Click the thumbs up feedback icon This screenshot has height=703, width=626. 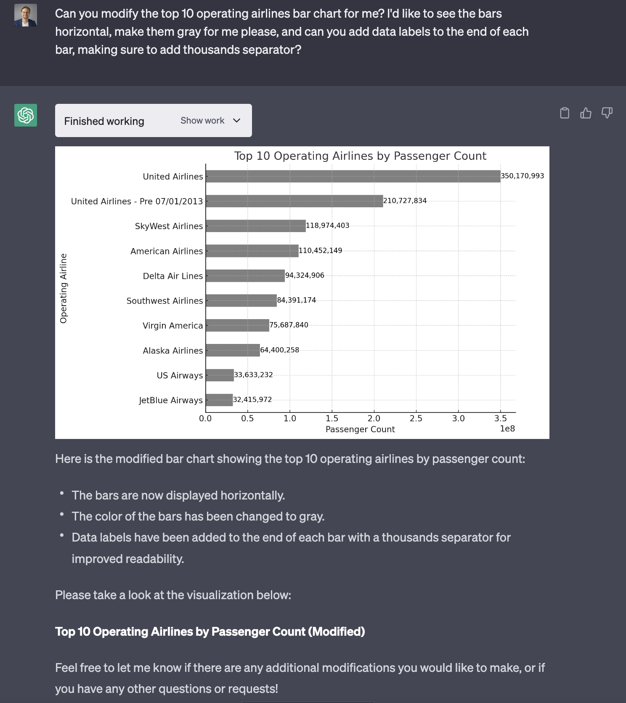pyautogui.click(x=586, y=113)
